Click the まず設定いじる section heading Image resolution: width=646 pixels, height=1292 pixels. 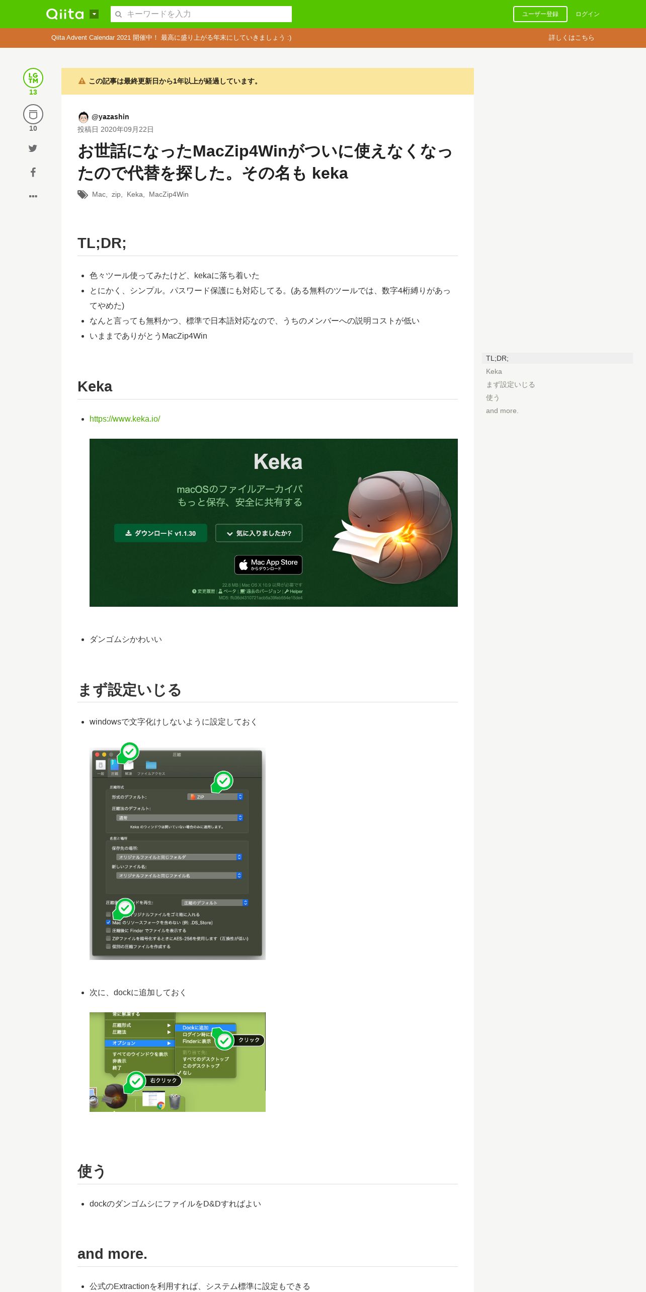[129, 690]
